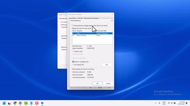
Task: Close the Performance Options window
Action: click(112, 14)
